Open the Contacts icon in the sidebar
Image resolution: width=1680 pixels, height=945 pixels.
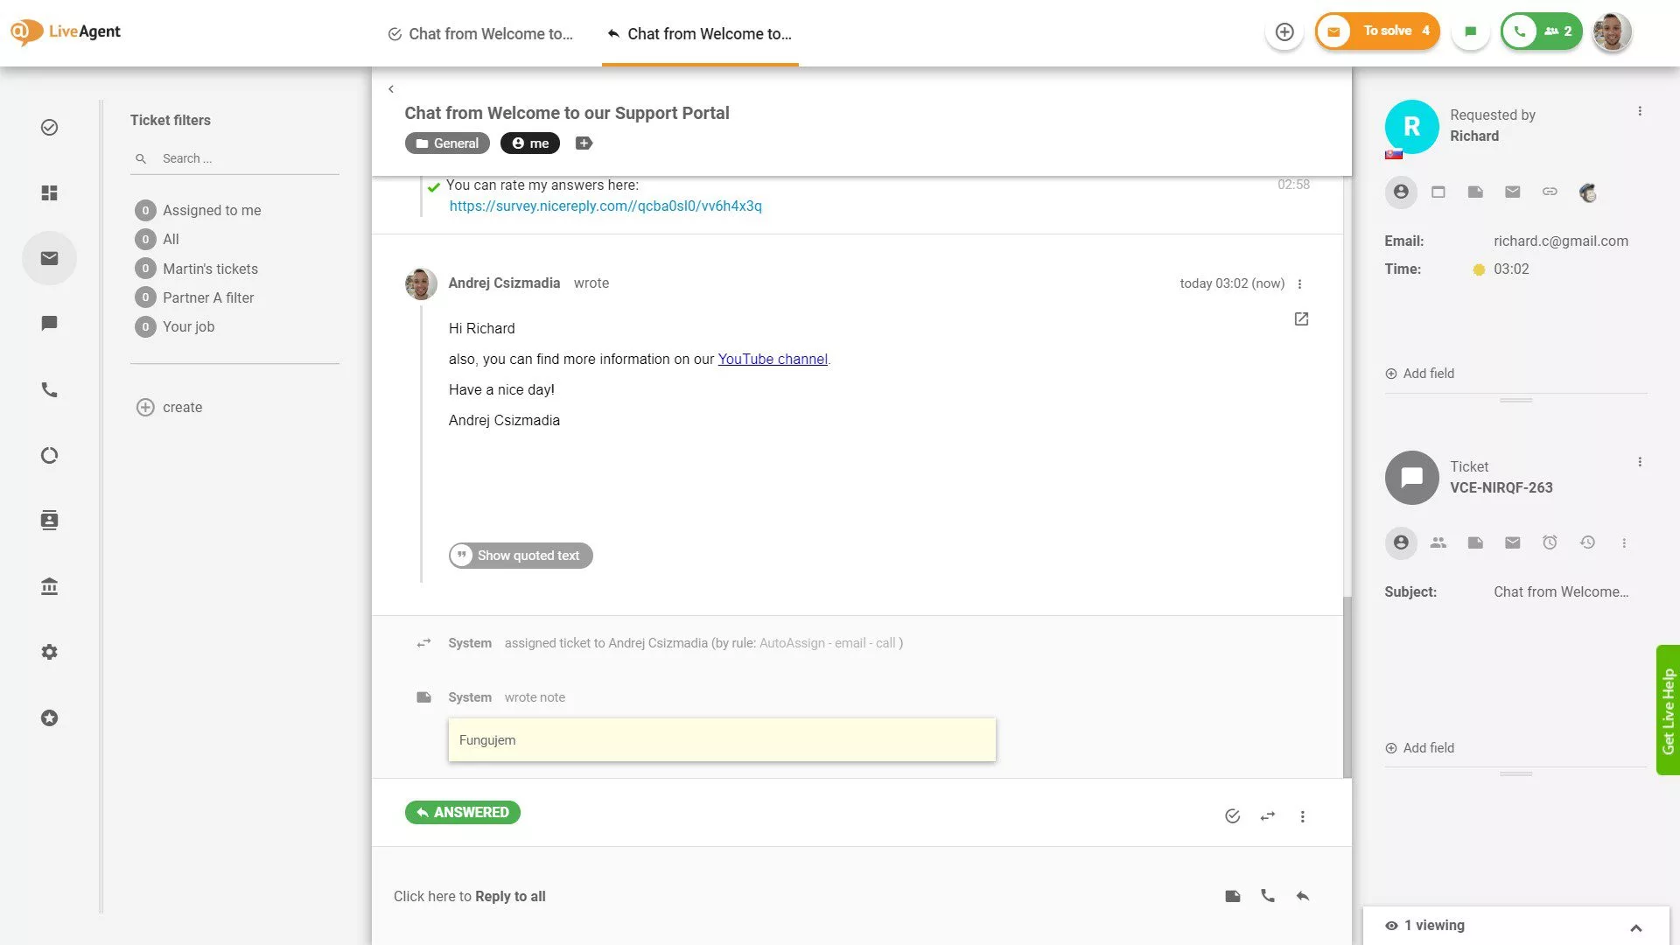(x=49, y=520)
